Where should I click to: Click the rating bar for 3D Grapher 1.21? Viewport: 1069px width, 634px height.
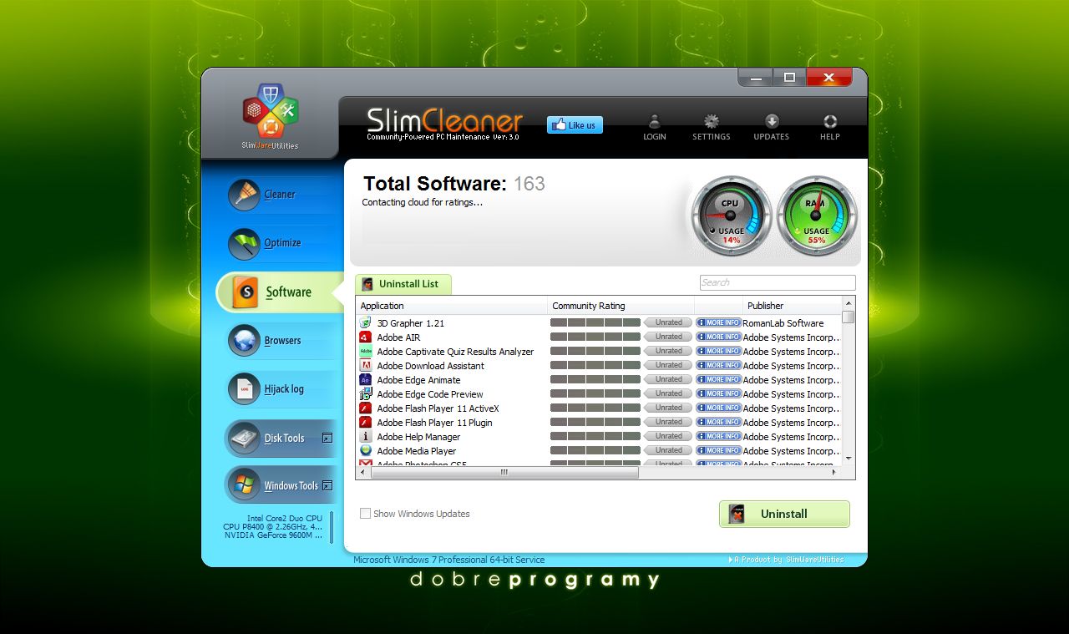pyautogui.click(x=595, y=322)
